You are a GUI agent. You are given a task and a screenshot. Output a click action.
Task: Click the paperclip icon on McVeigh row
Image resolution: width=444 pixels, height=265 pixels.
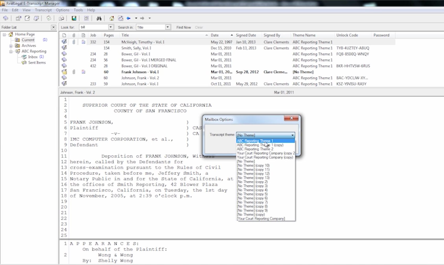coord(74,42)
